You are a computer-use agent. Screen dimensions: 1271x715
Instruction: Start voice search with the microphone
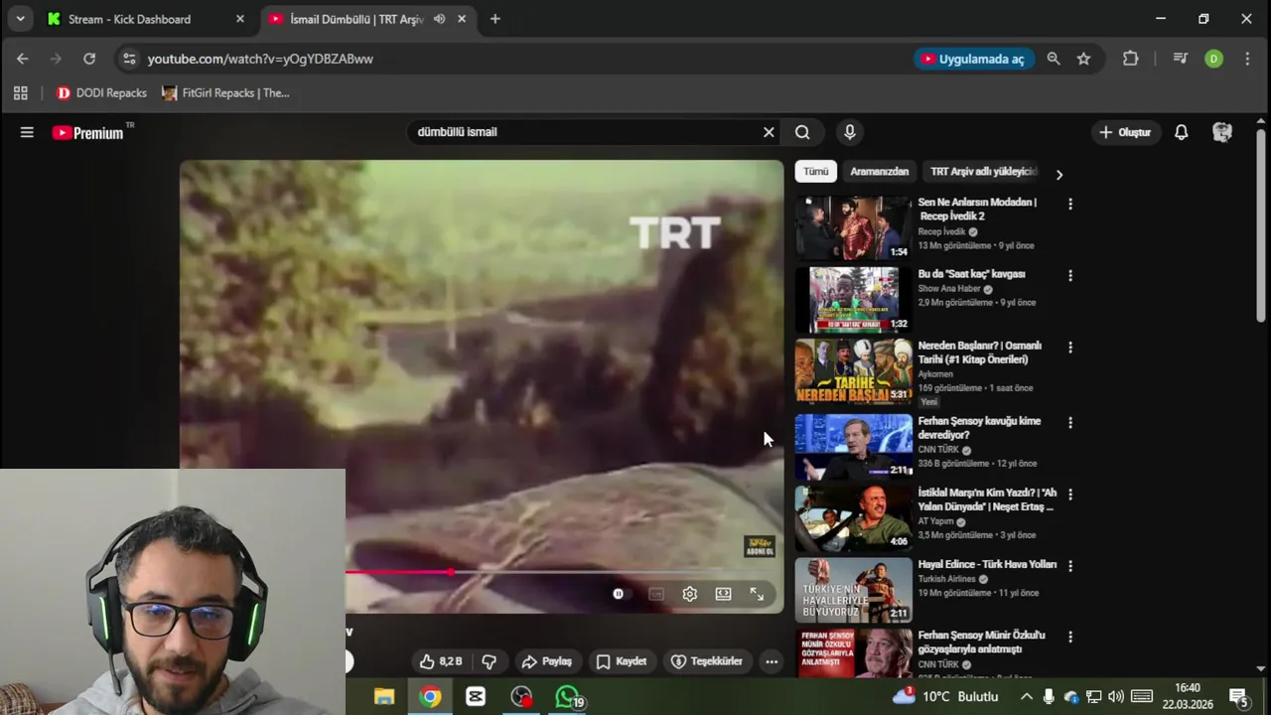(849, 132)
